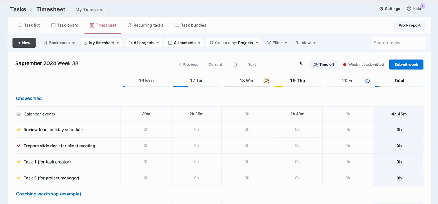Click the notification dot near Help
Screen dimensions: 438x204
click(x=422, y=6)
